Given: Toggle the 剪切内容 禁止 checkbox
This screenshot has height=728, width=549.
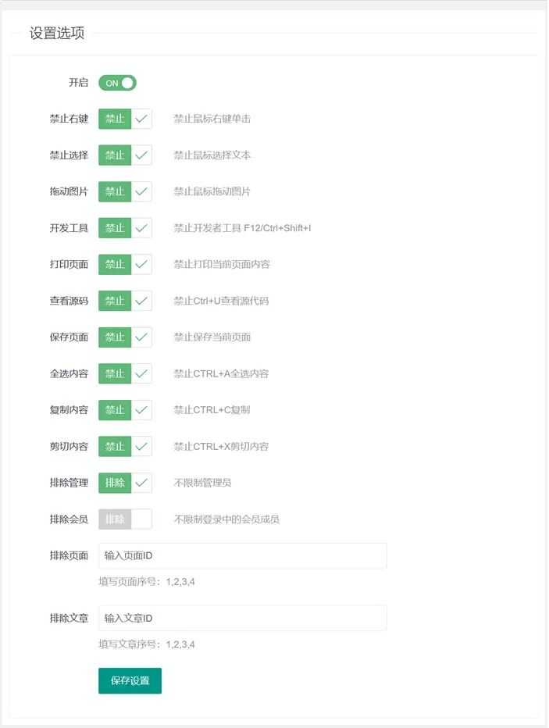Looking at the screenshot, I should (x=125, y=447).
